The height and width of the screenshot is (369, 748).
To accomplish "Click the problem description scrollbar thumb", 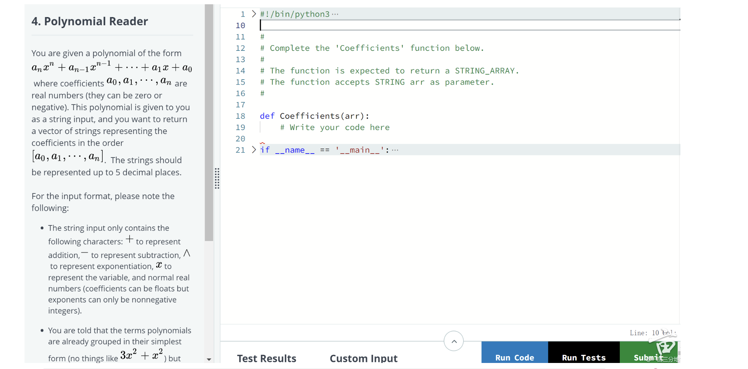I will pyautogui.click(x=209, y=123).
